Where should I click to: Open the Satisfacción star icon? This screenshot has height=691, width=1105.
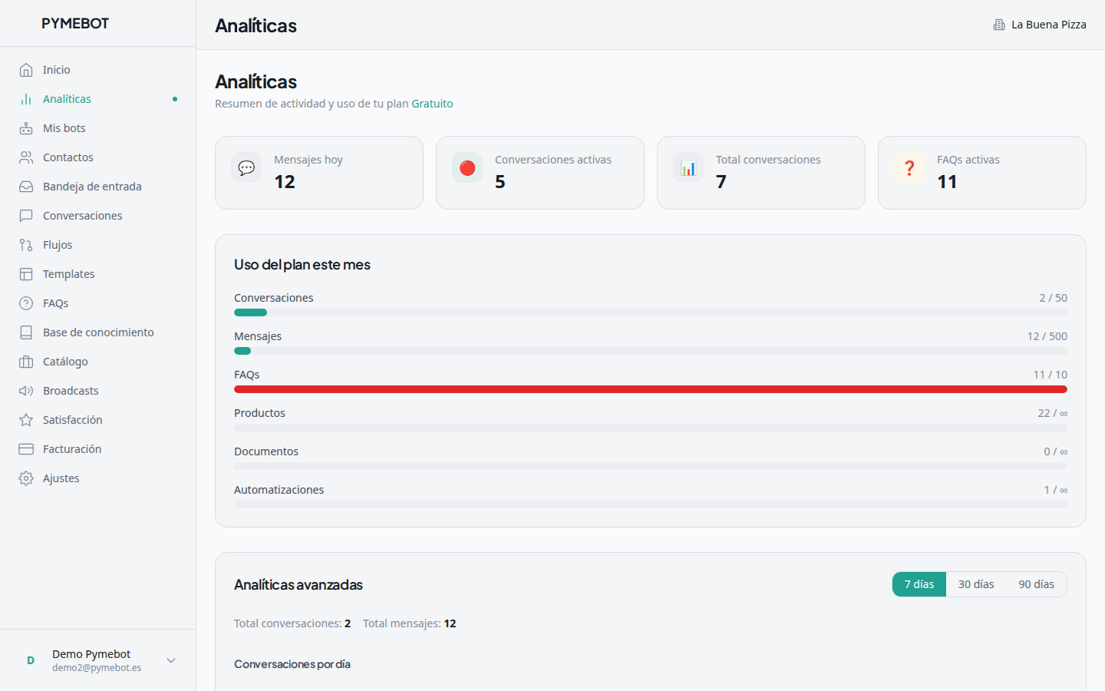pos(27,419)
